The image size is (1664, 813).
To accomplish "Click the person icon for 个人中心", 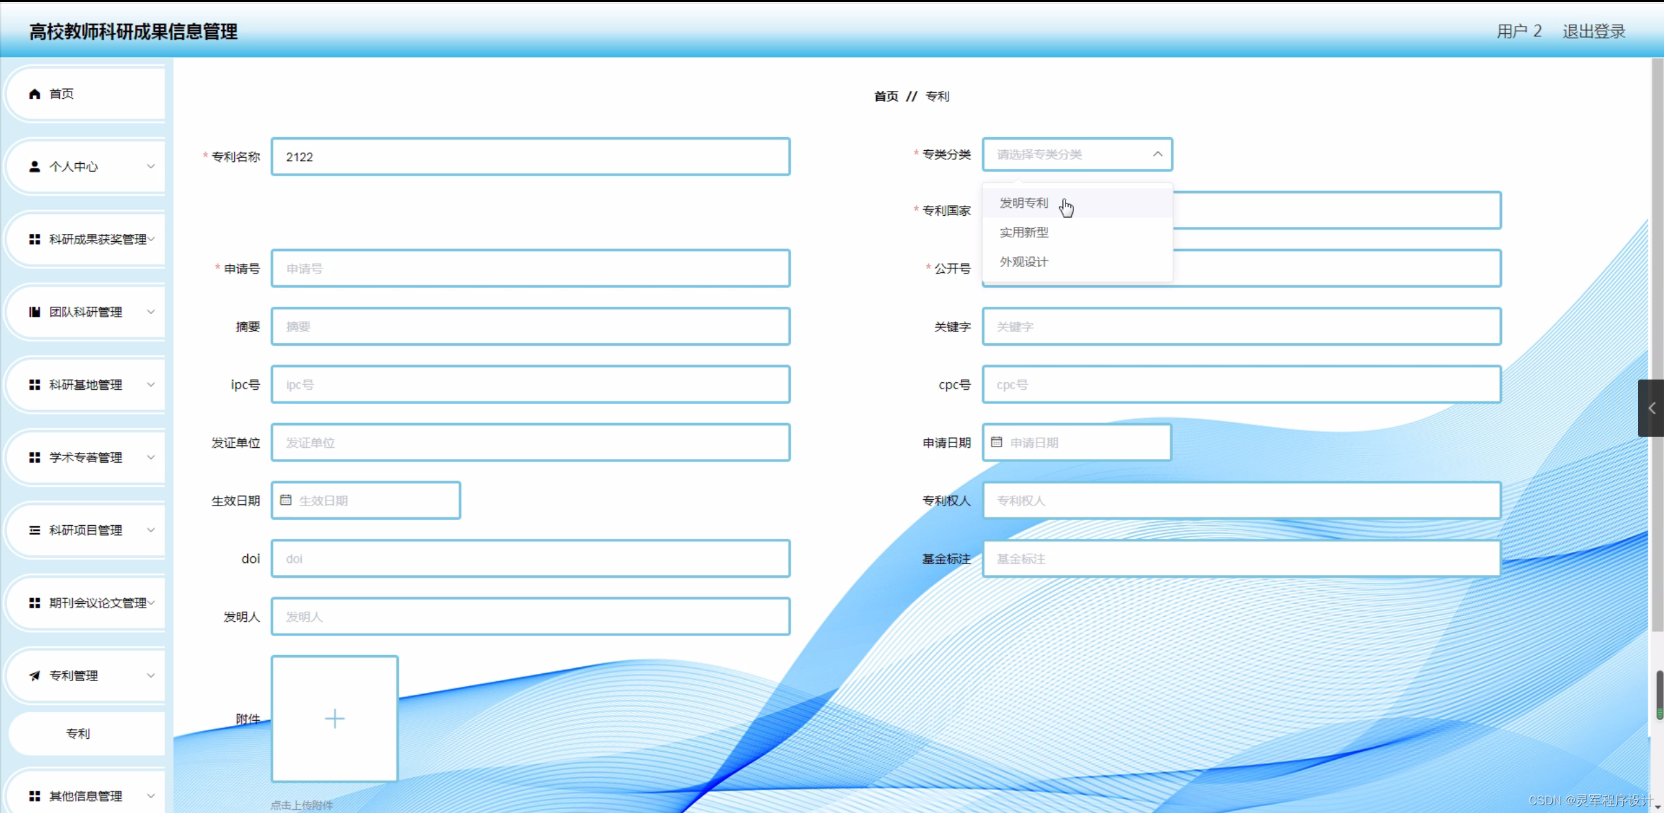I will pos(34,167).
